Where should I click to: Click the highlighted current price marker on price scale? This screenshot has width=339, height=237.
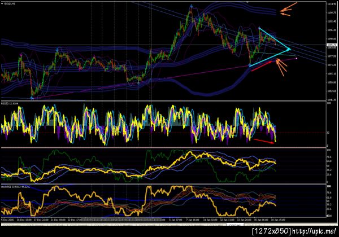pos(332,45)
